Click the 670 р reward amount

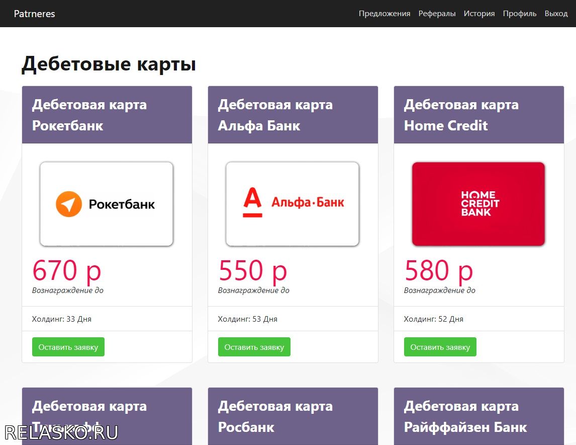(67, 270)
